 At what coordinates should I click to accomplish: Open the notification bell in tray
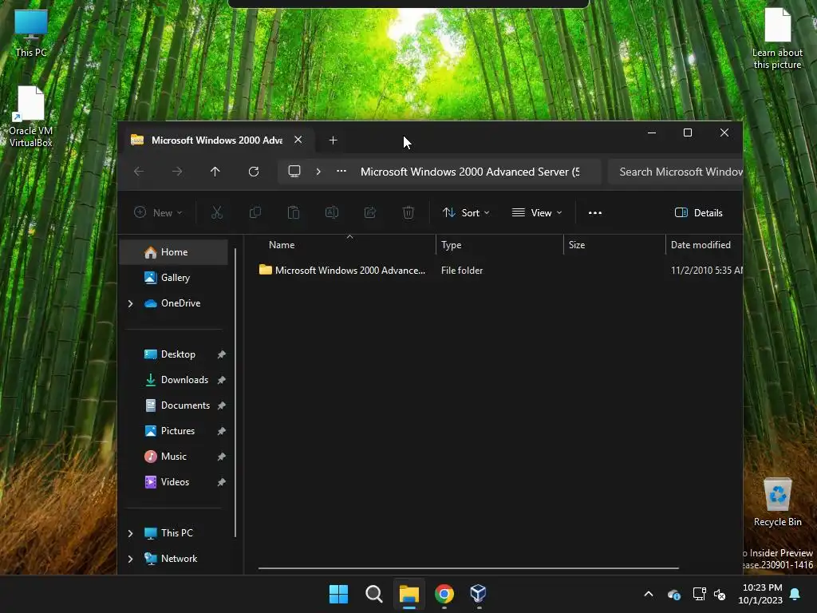click(795, 594)
